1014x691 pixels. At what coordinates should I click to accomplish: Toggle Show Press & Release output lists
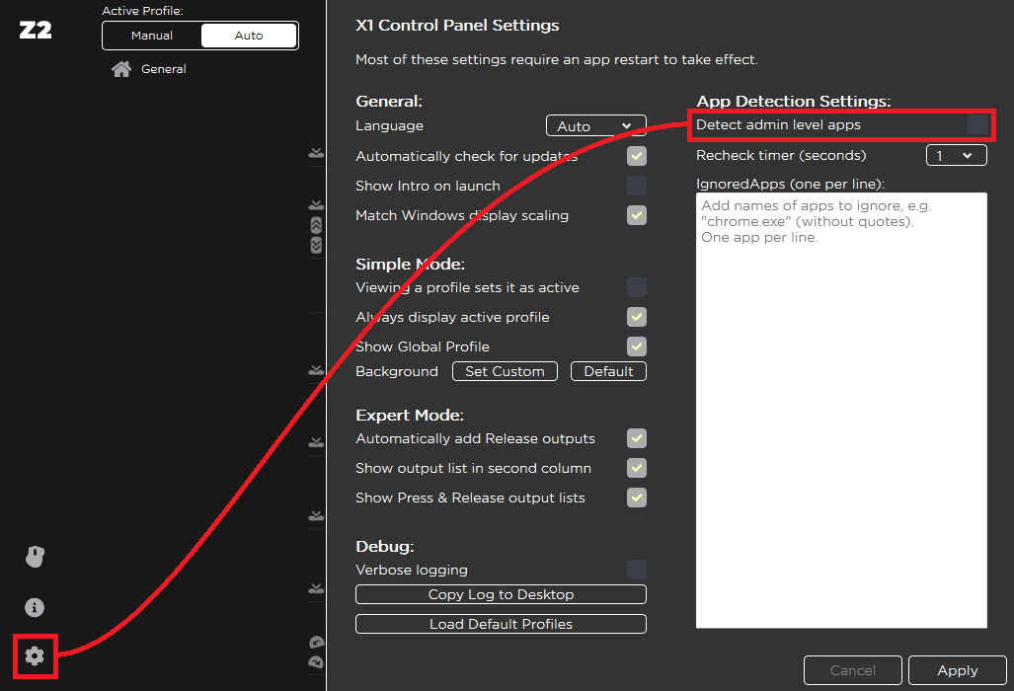point(637,498)
